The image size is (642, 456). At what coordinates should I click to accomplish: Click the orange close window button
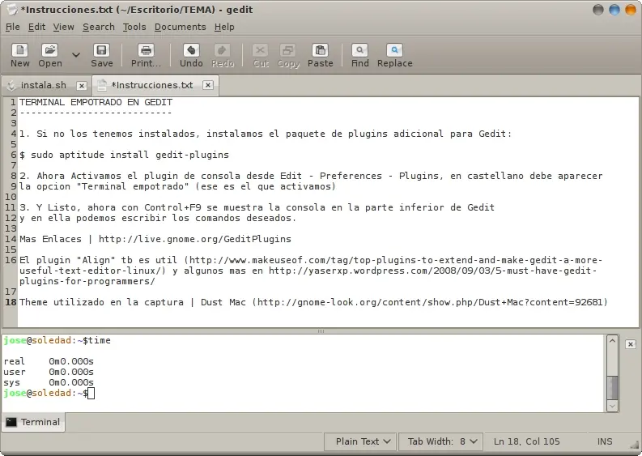click(631, 10)
